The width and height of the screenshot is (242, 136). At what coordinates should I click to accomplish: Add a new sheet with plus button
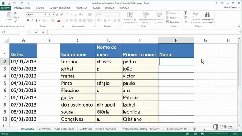(194, 129)
